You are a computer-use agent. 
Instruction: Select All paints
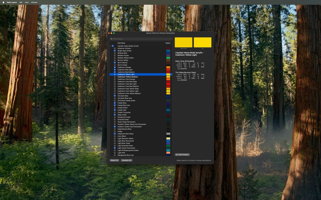coord(114,160)
